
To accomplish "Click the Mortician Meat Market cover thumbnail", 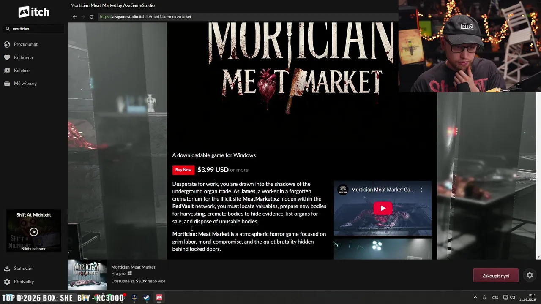I will (87, 275).
